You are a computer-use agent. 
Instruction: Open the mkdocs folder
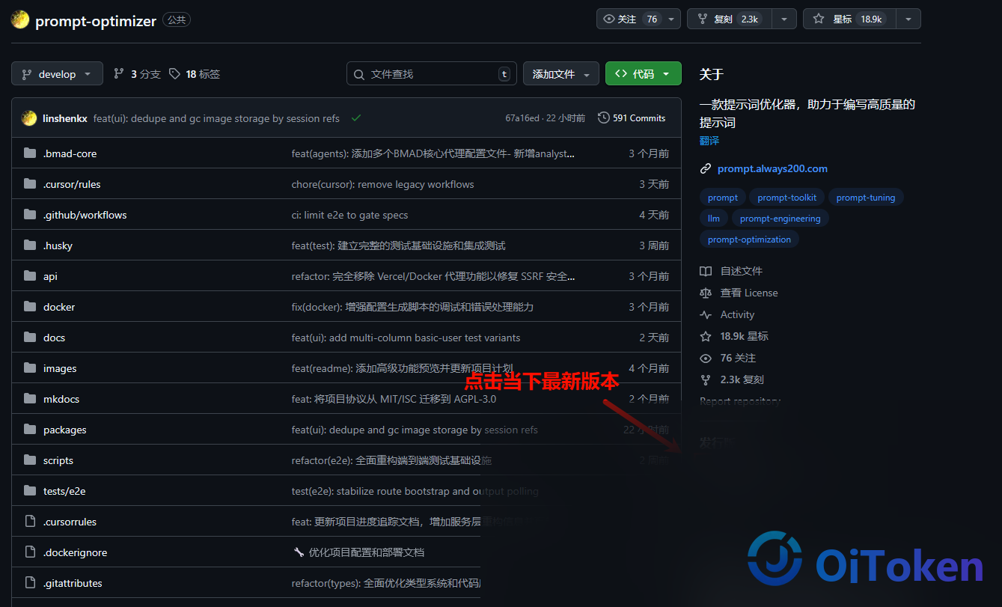coord(61,399)
